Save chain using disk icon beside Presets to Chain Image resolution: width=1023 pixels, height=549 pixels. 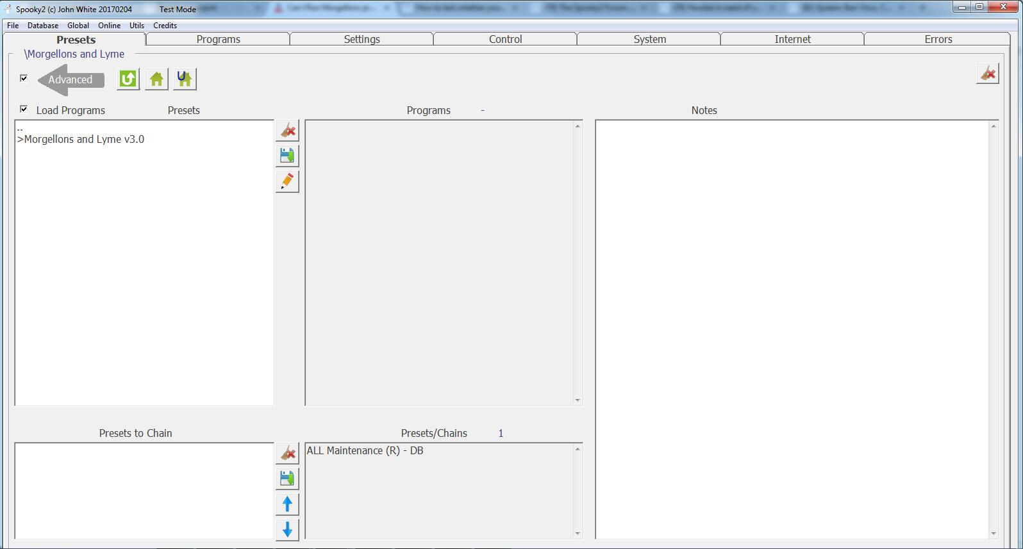point(287,479)
